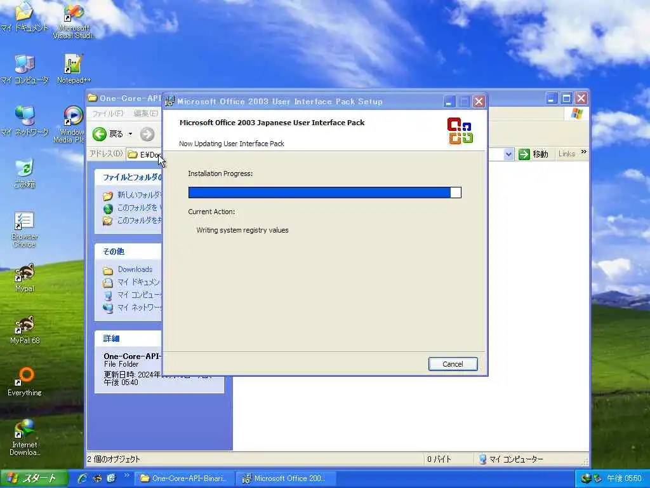This screenshot has height=488, width=650.
Task: Open My Network desktop icon
Action: tap(25, 121)
